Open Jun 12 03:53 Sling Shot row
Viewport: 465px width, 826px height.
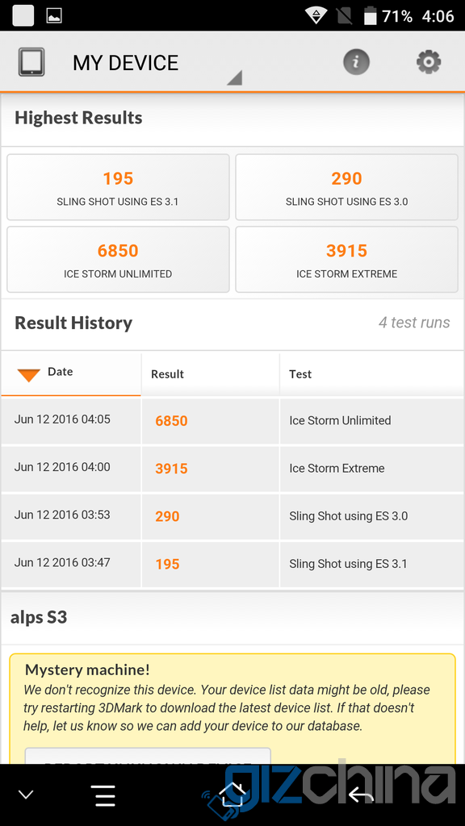point(232,516)
